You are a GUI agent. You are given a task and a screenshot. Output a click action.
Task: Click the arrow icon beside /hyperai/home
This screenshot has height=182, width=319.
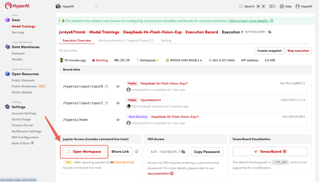click(x=118, y=120)
